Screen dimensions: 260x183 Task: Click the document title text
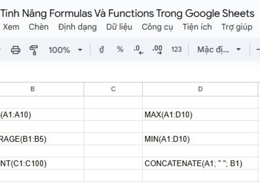pyautogui.click(x=128, y=13)
